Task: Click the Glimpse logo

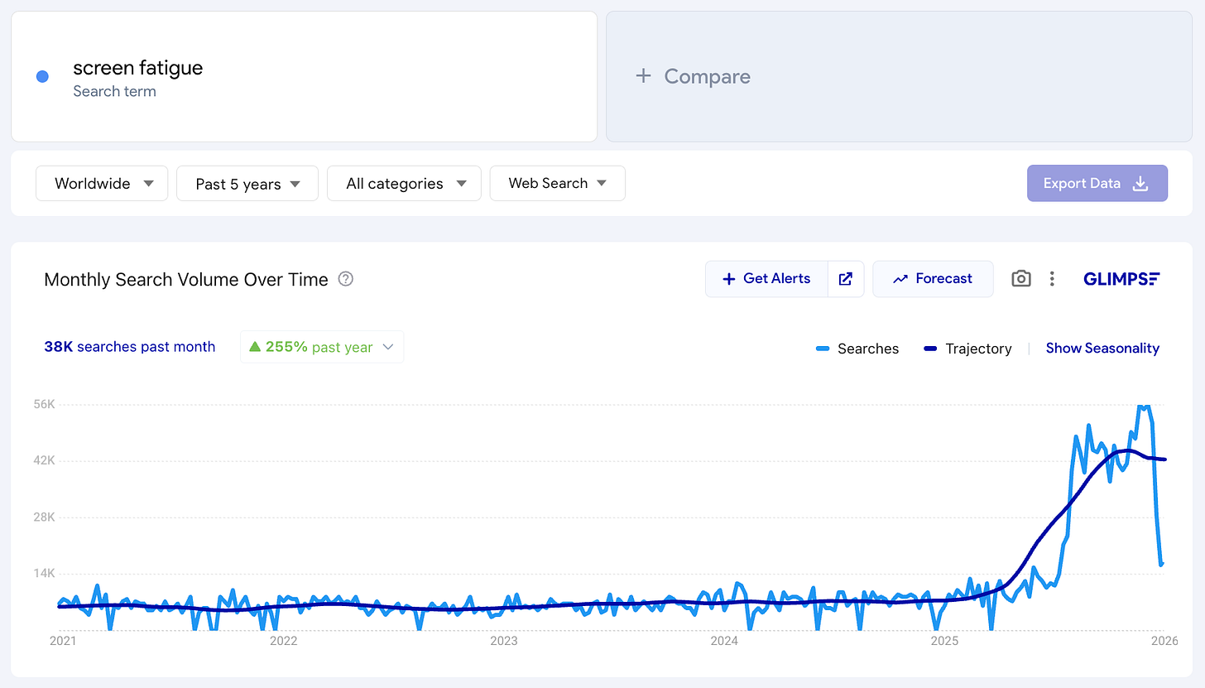Action: point(1121,279)
